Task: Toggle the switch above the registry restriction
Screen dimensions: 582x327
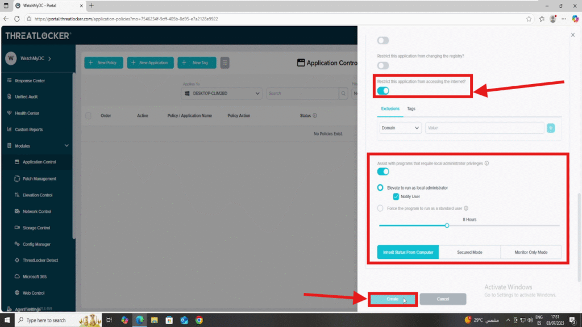Action: click(383, 40)
